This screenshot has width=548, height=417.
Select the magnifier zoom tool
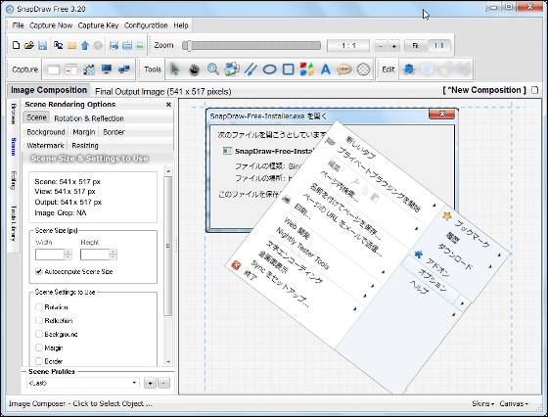pos(213,69)
